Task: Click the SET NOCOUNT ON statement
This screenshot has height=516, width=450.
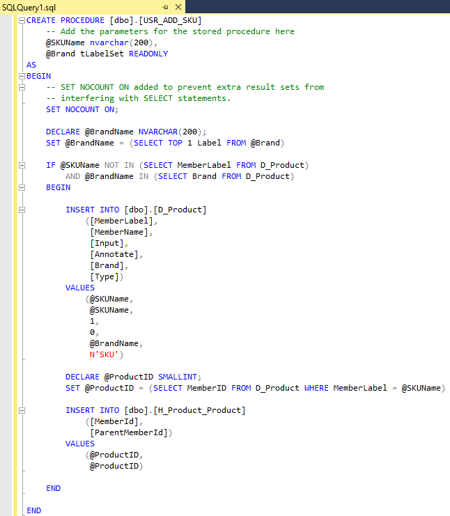Action: (x=82, y=109)
